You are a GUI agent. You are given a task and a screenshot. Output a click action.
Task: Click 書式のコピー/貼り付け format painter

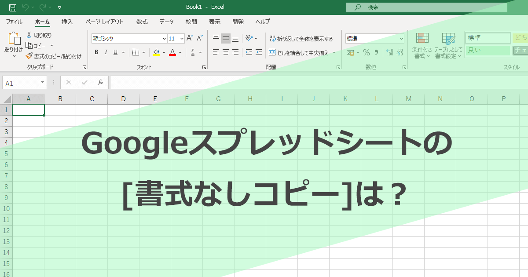[54, 56]
